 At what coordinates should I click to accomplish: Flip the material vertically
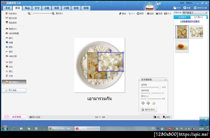coord(148,103)
